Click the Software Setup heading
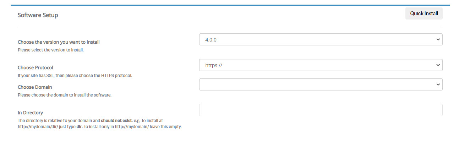 click(x=38, y=15)
